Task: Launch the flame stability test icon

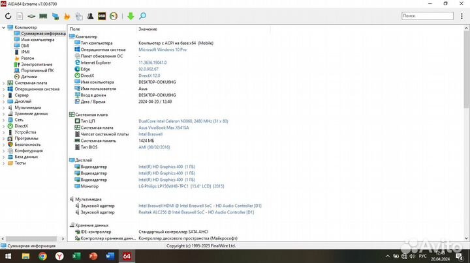Action: [x=67, y=16]
